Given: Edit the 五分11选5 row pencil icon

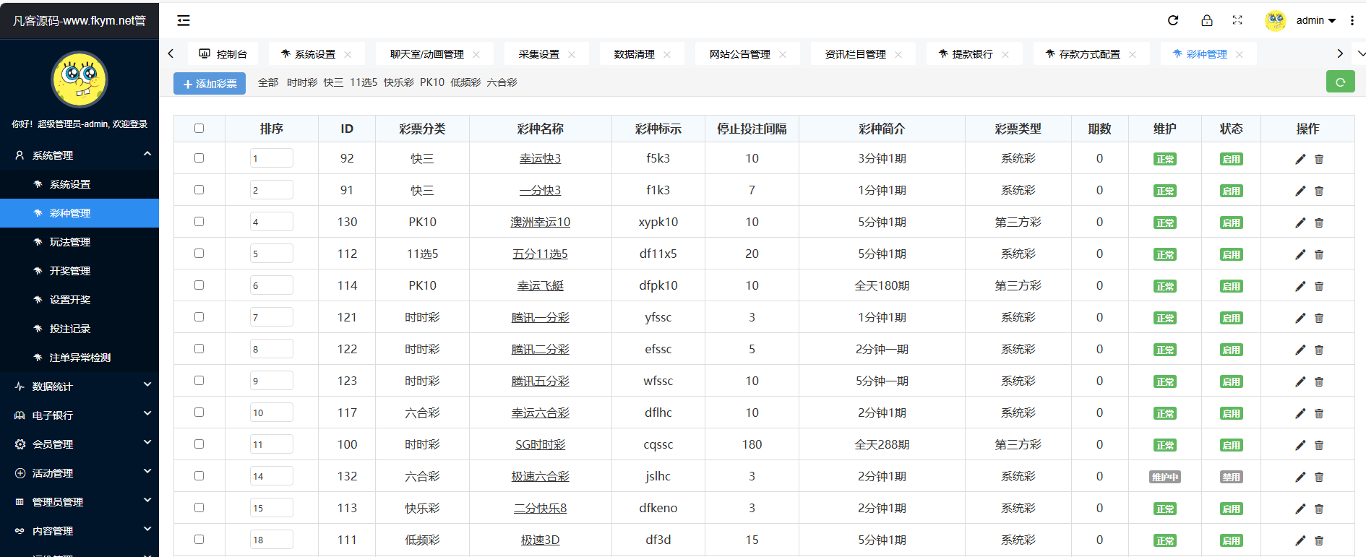Looking at the screenshot, I should (x=1300, y=254).
